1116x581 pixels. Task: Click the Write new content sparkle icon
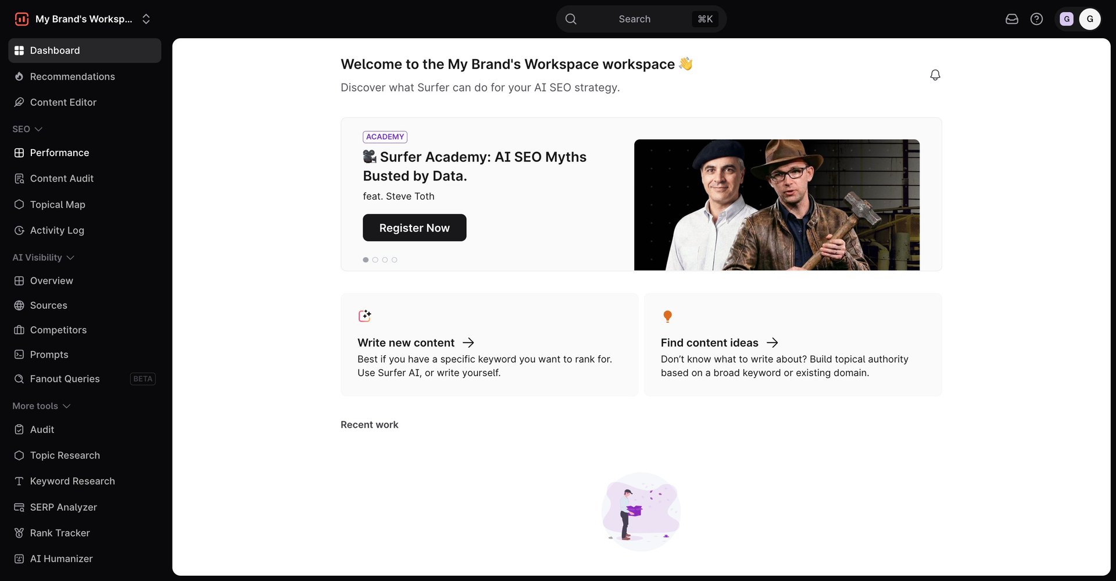coord(364,316)
